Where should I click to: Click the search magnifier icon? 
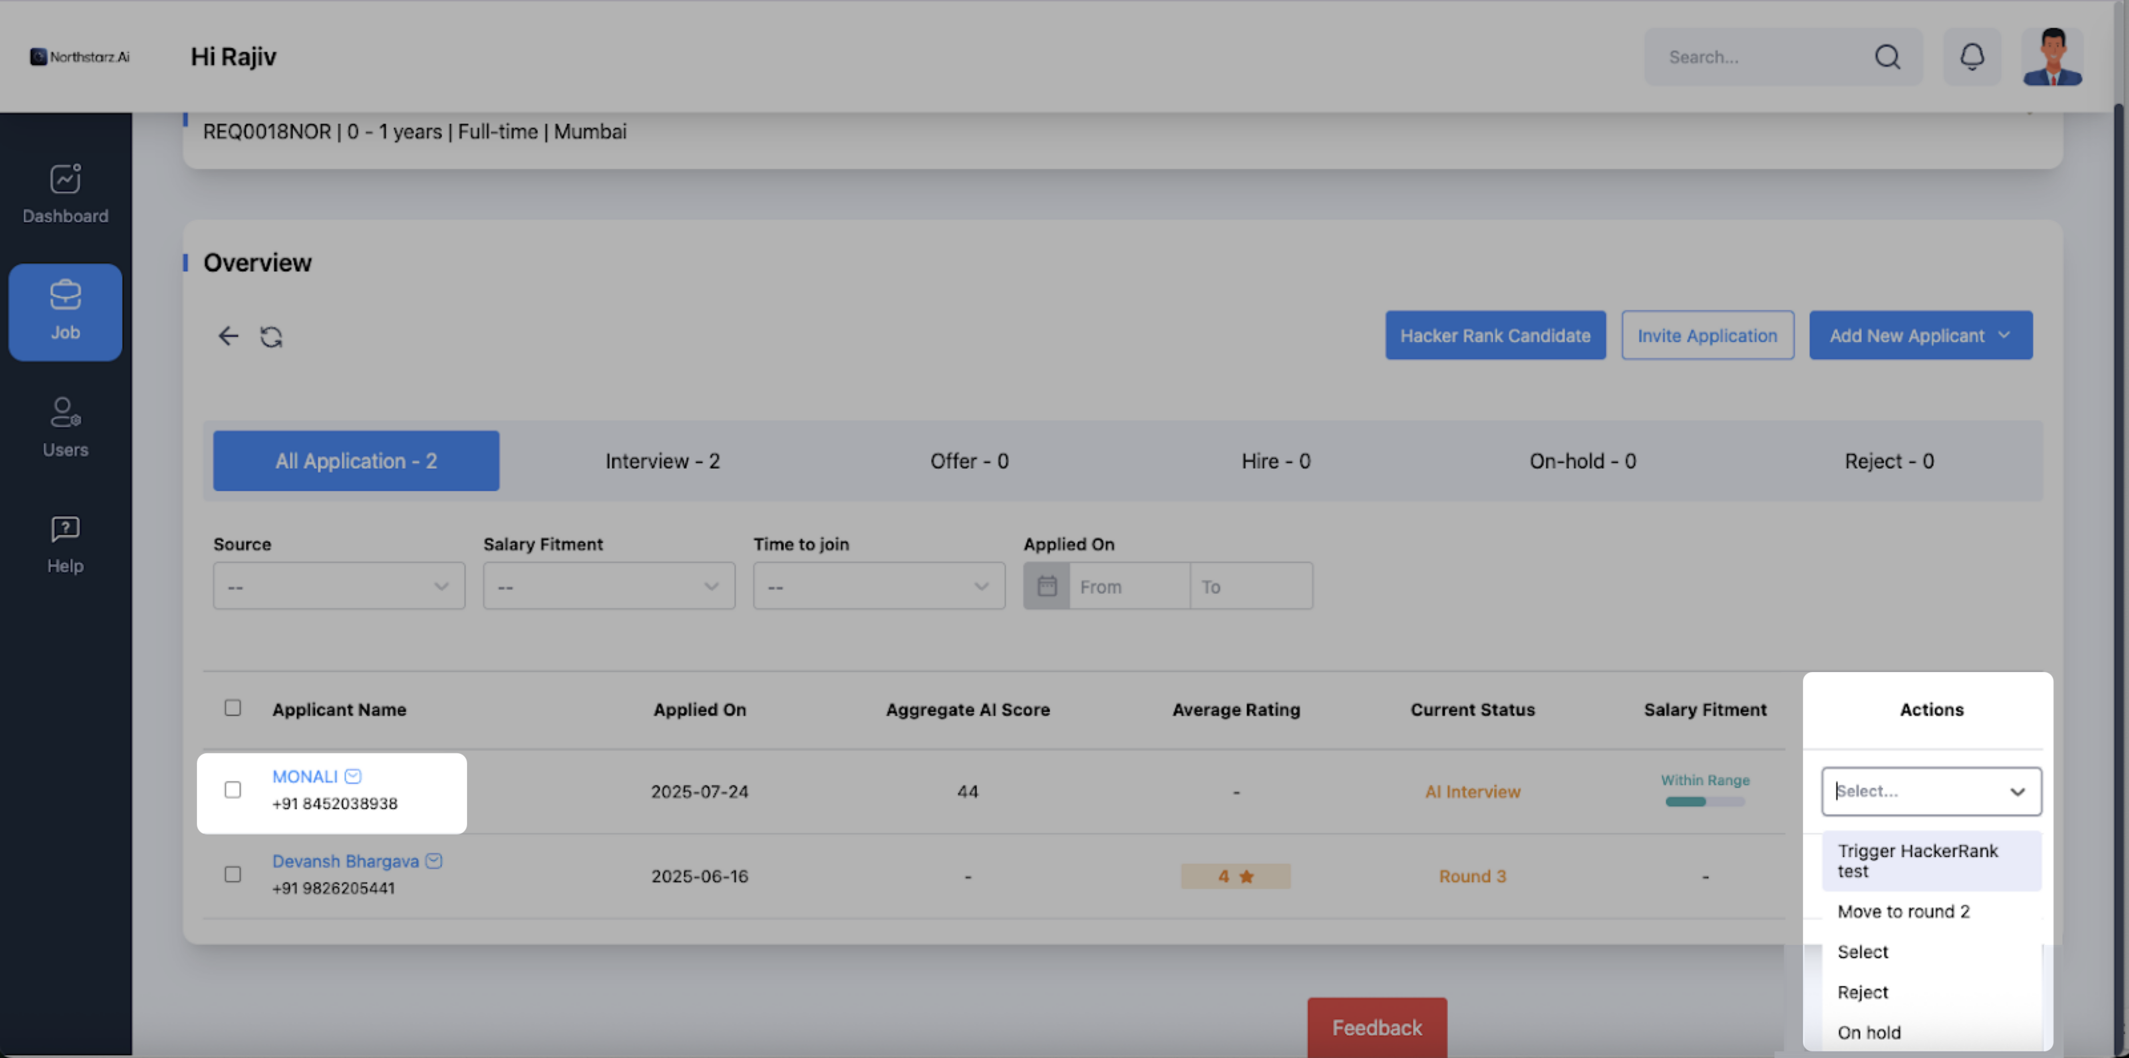coord(1887,57)
